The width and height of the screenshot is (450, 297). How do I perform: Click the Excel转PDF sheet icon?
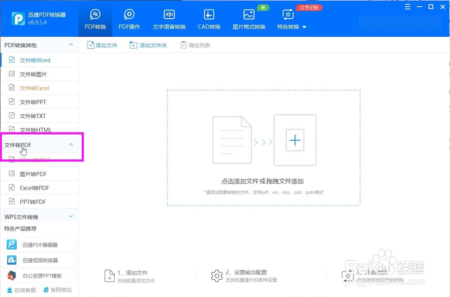[x=12, y=188]
